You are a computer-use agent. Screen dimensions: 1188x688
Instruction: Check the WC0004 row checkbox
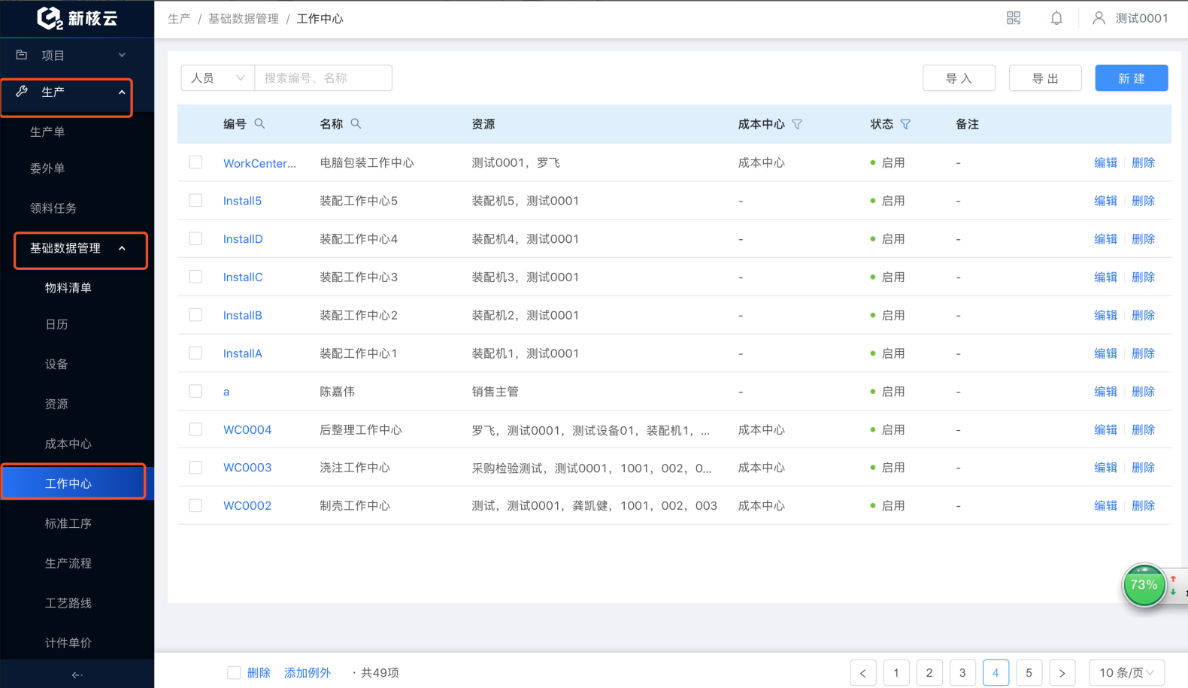195,429
